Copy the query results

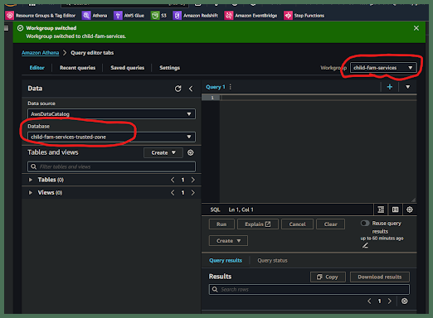pos(328,277)
